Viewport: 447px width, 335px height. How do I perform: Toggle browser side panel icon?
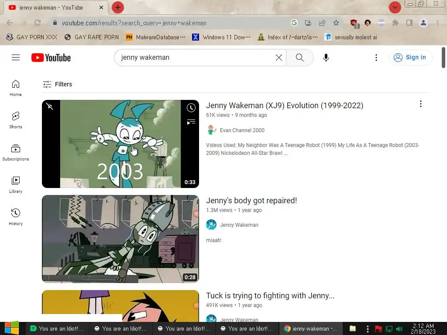[x=409, y=23]
